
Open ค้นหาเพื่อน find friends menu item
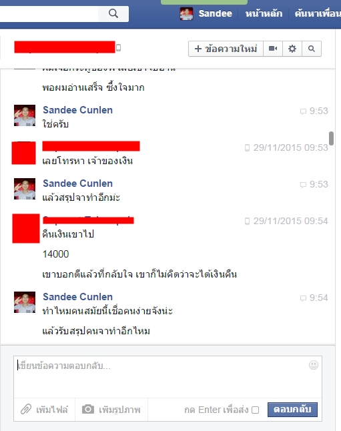[318, 13]
